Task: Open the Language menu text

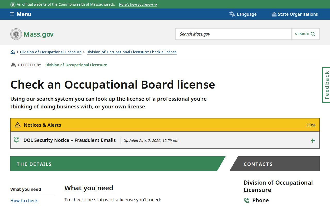Action: (x=247, y=14)
